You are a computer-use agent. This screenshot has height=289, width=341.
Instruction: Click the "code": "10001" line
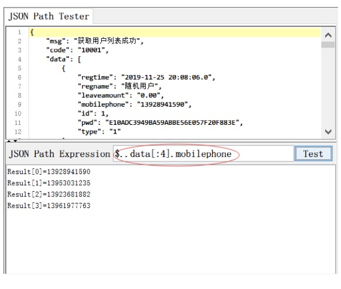click(77, 50)
